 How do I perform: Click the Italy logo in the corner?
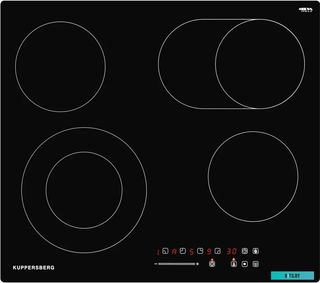(305, 10)
